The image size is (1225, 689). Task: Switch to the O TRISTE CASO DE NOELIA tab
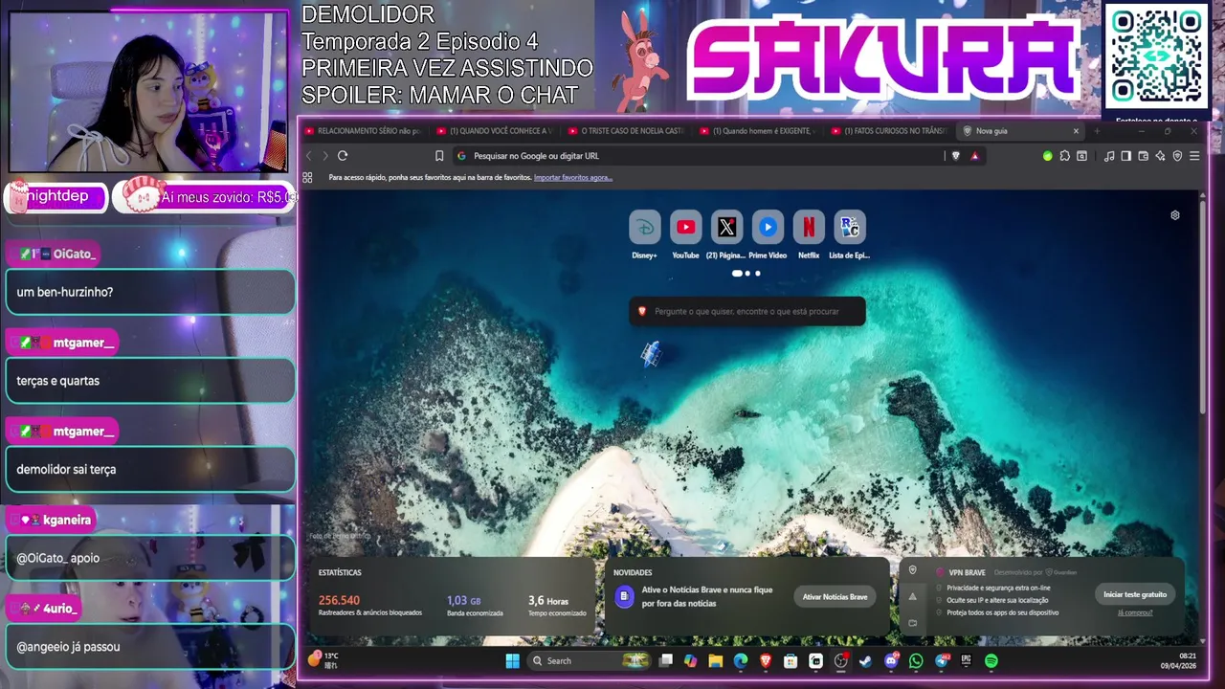pos(627,131)
